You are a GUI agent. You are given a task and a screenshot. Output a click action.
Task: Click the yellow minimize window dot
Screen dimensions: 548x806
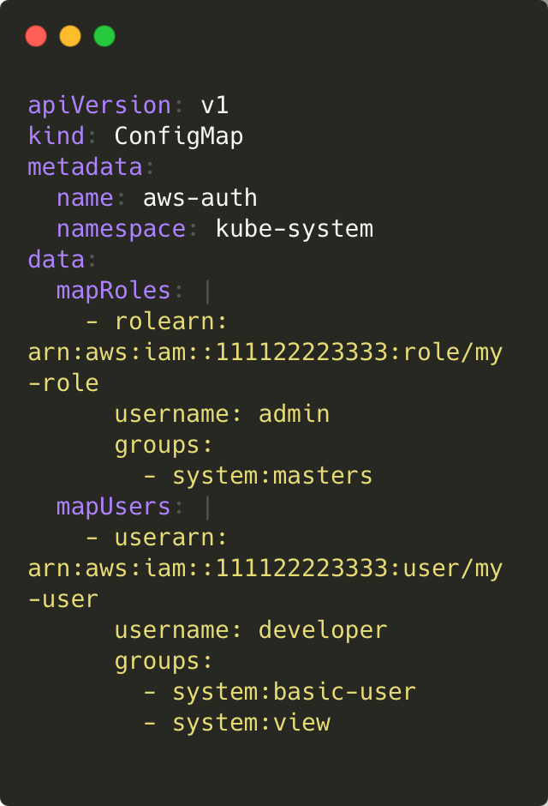70,36
